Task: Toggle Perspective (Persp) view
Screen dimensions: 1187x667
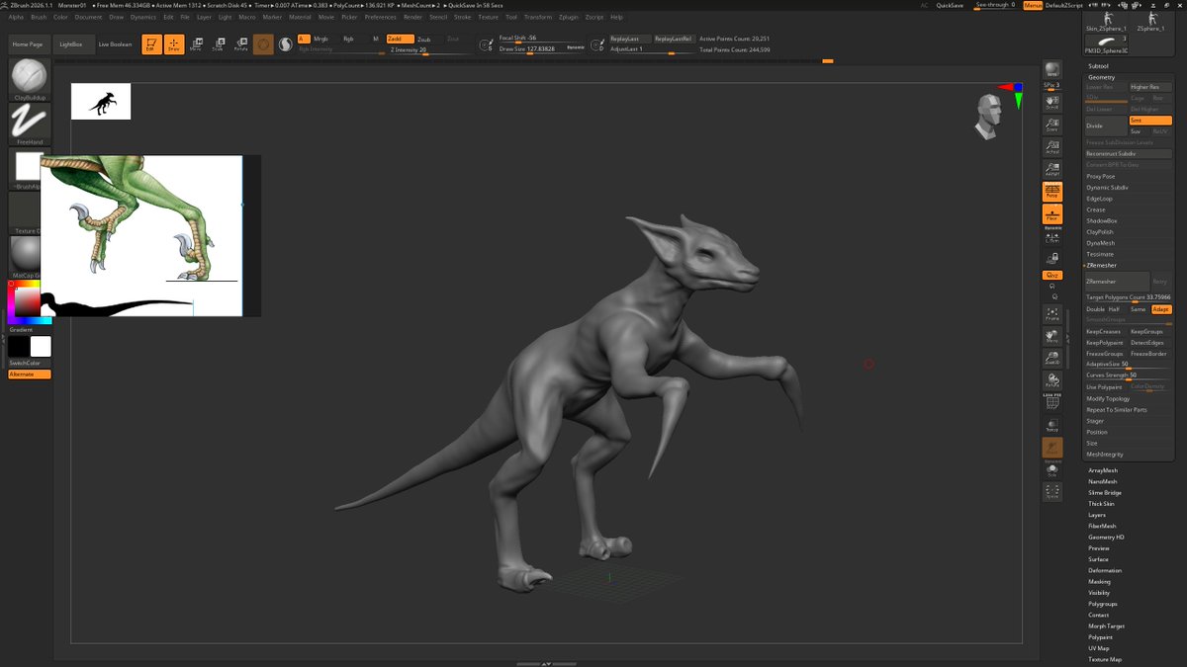Action: [1051, 191]
